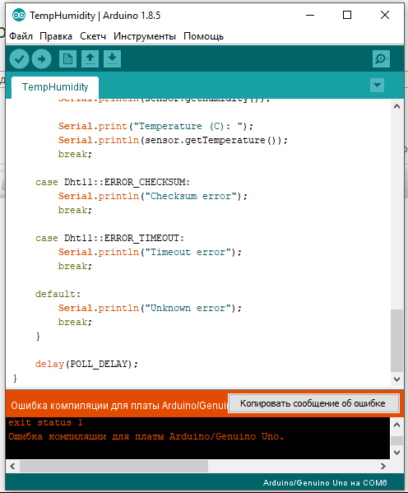Click the console scroll up arrow
The image size is (408, 493).
tap(396, 425)
